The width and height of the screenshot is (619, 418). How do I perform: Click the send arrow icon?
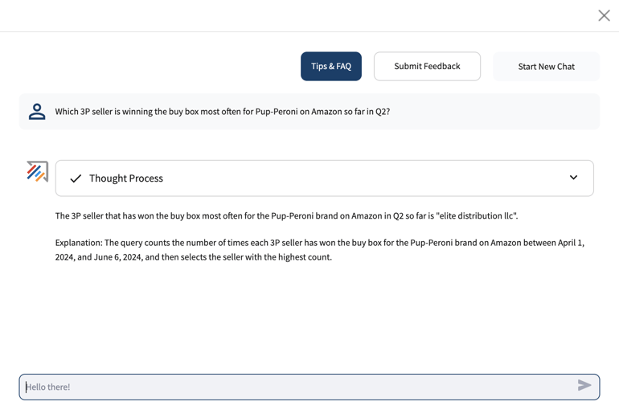(584, 385)
